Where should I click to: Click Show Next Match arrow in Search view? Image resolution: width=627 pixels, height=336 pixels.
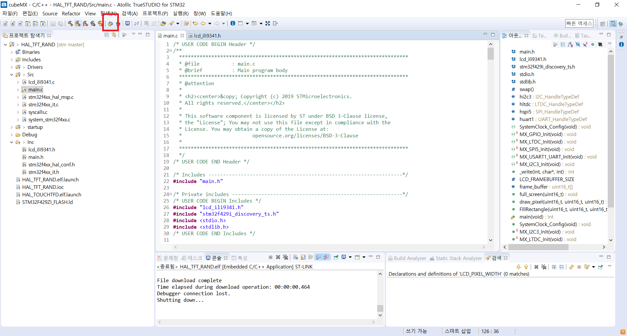coord(519,267)
